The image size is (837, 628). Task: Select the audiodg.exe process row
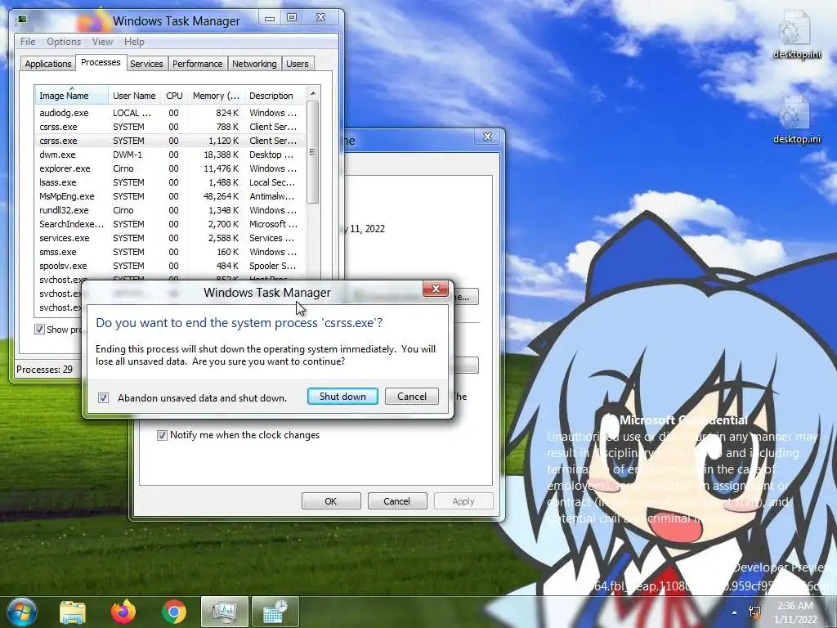point(170,113)
